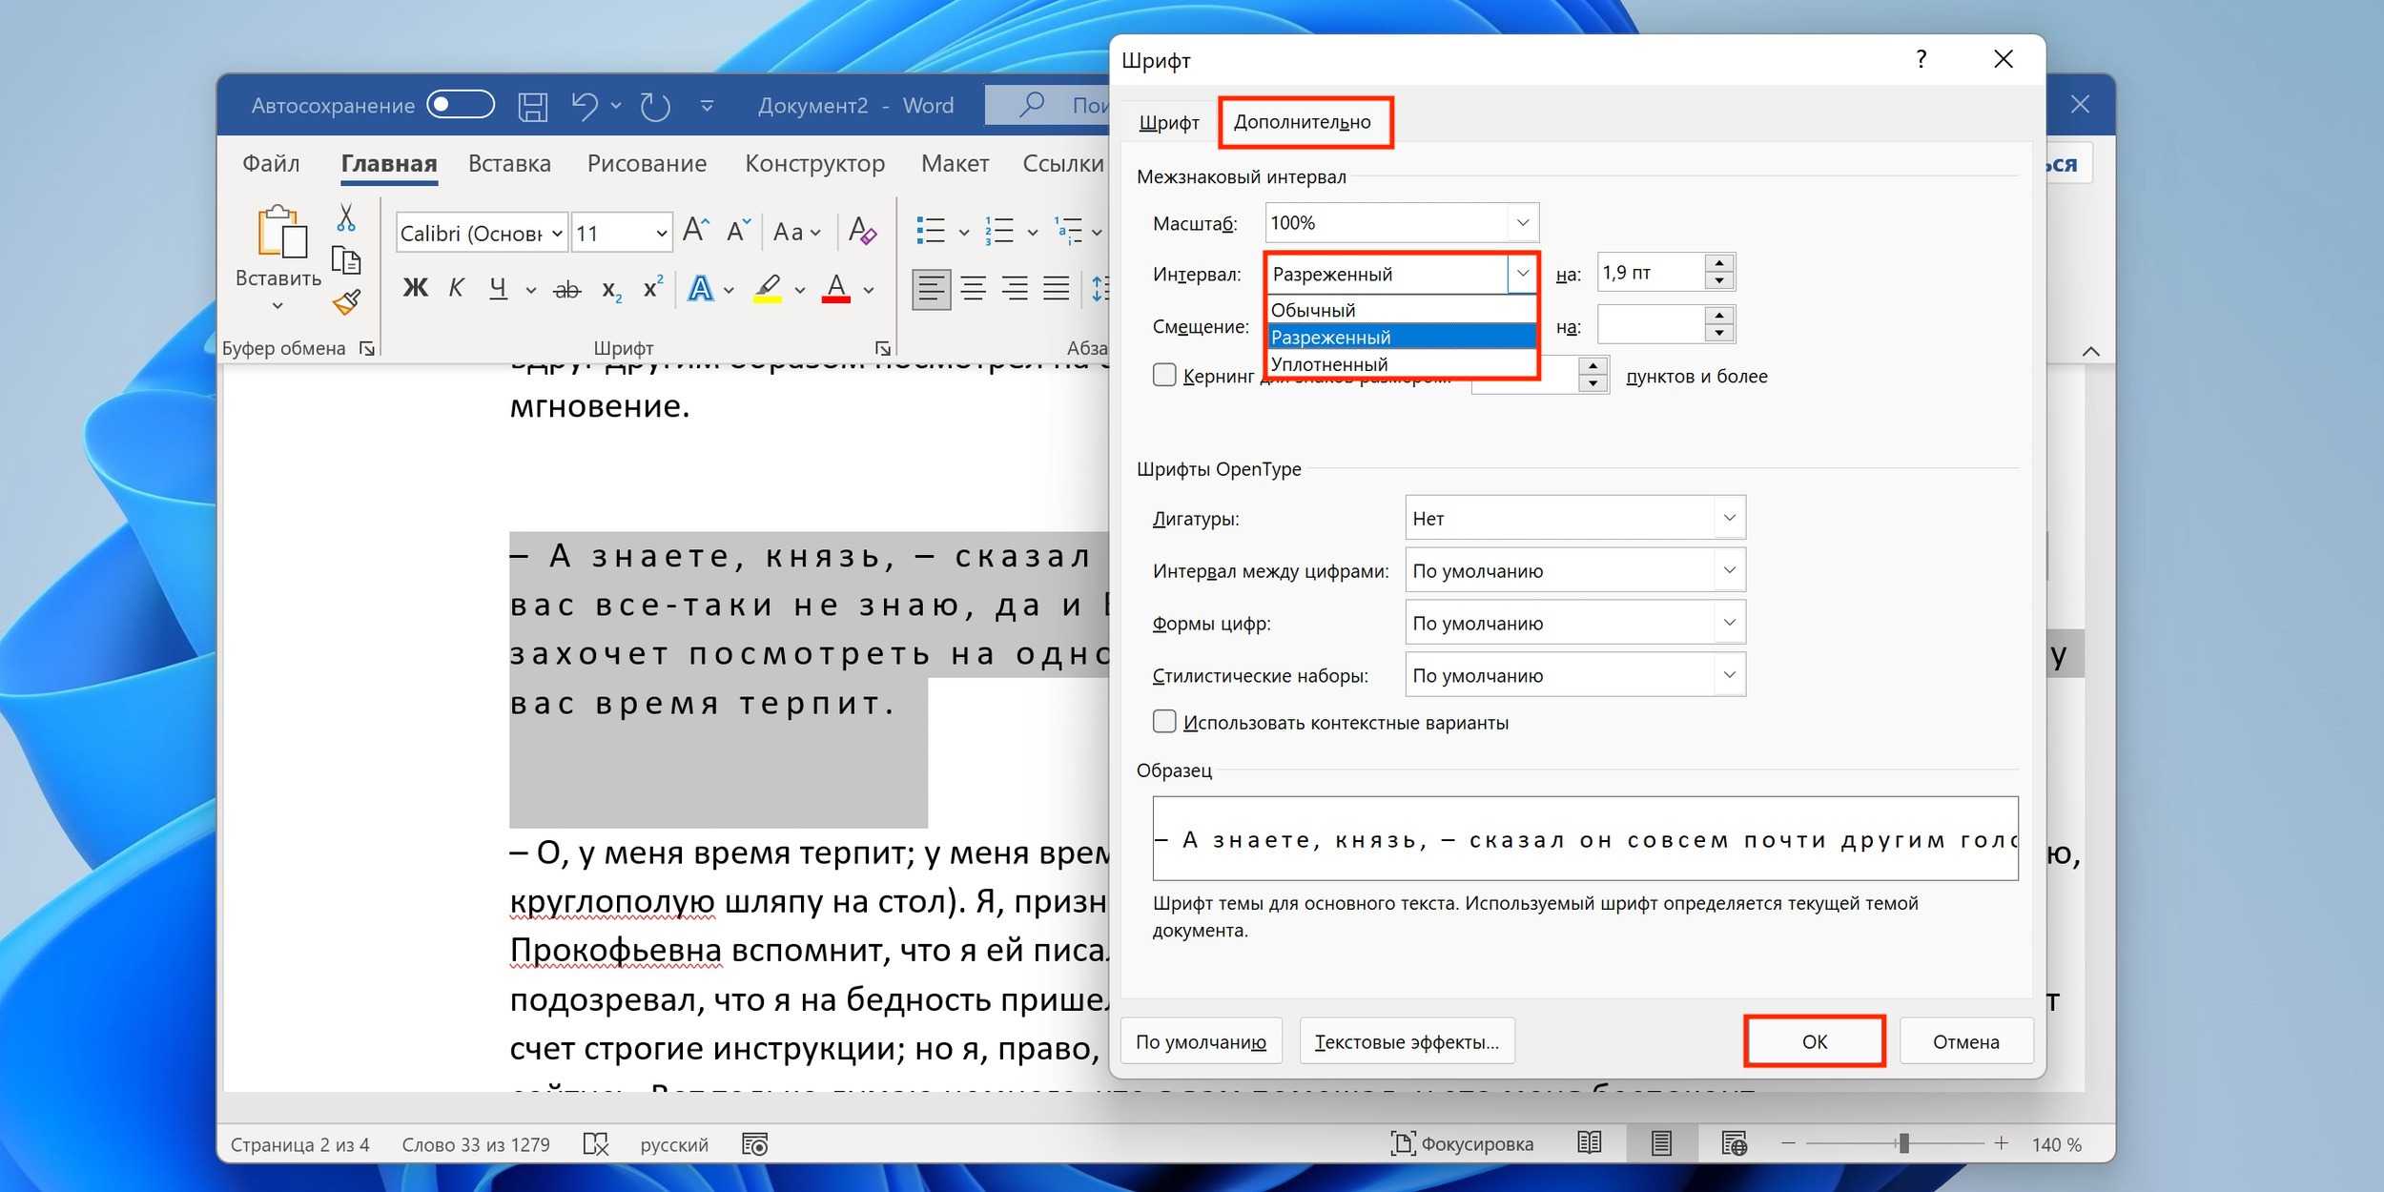Toggle strikethrough ab formatting
The width and height of the screenshot is (2384, 1192).
click(566, 289)
